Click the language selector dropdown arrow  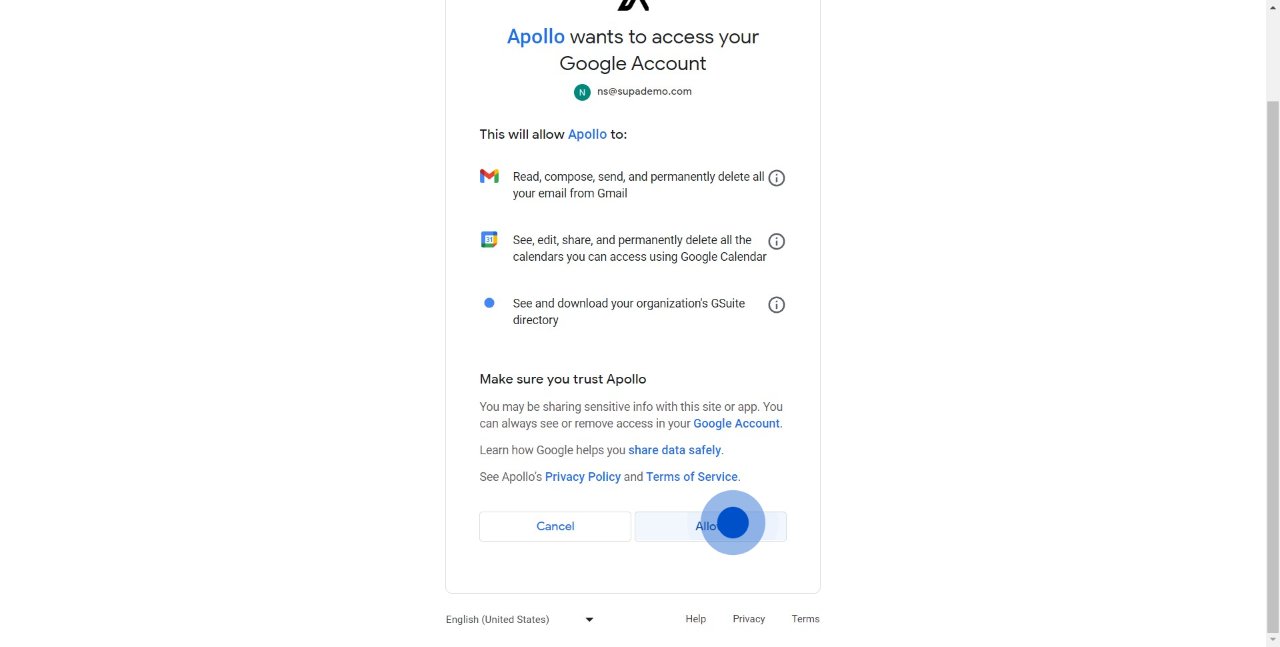click(x=589, y=620)
